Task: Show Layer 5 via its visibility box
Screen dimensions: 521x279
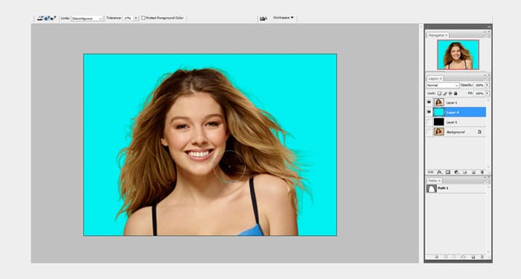Action: tap(429, 122)
